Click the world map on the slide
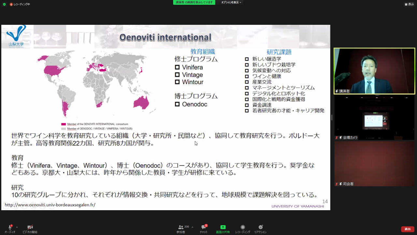This screenshot has width=417, height=235. point(96,85)
